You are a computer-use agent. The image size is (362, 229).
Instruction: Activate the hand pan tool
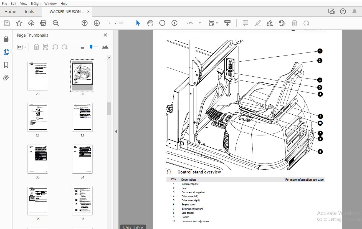click(x=150, y=23)
